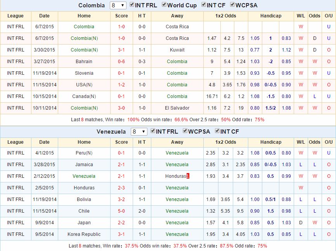Click the handicap -2 in Bahrain row

coord(271,62)
